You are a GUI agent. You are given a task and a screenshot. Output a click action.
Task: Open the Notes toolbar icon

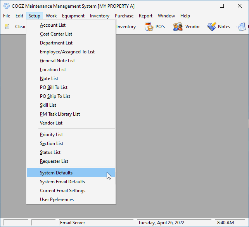(211, 27)
